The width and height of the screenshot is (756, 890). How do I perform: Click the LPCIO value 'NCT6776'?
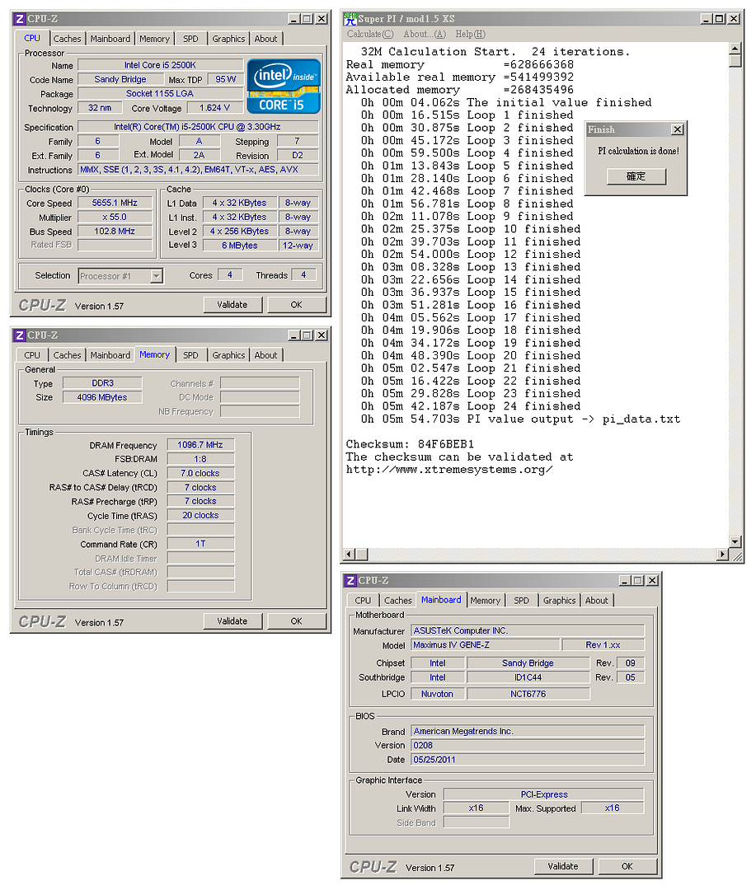528,694
